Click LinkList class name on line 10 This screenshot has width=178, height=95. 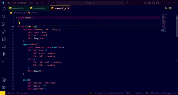pos(30,26)
